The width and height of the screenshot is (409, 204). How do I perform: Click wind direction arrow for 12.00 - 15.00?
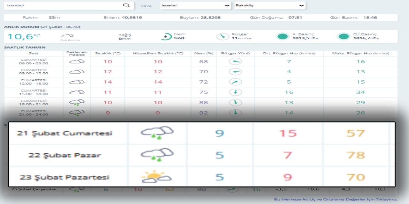click(235, 82)
